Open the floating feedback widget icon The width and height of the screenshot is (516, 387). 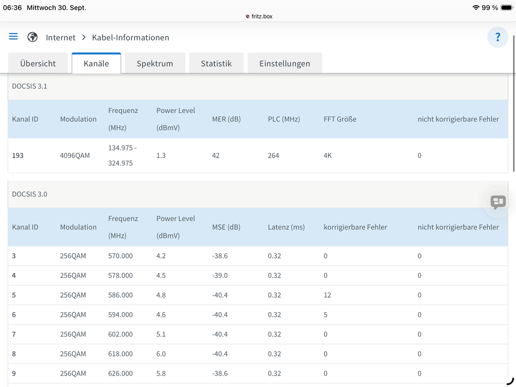pyautogui.click(x=498, y=202)
